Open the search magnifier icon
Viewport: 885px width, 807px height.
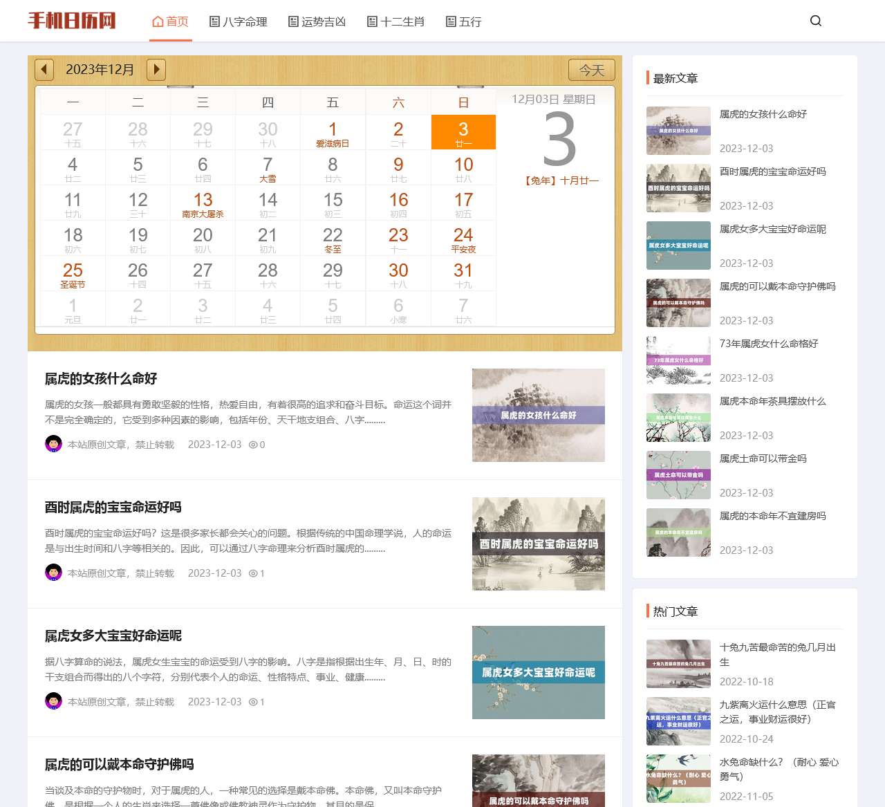816,21
